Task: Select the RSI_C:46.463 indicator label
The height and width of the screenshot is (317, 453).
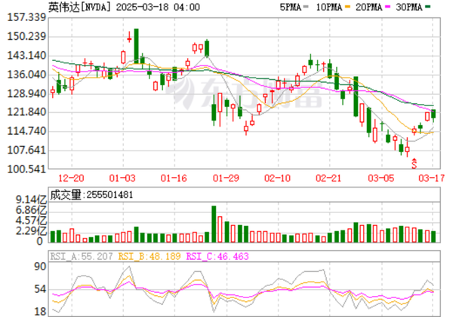Action: click(x=220, y=256)
